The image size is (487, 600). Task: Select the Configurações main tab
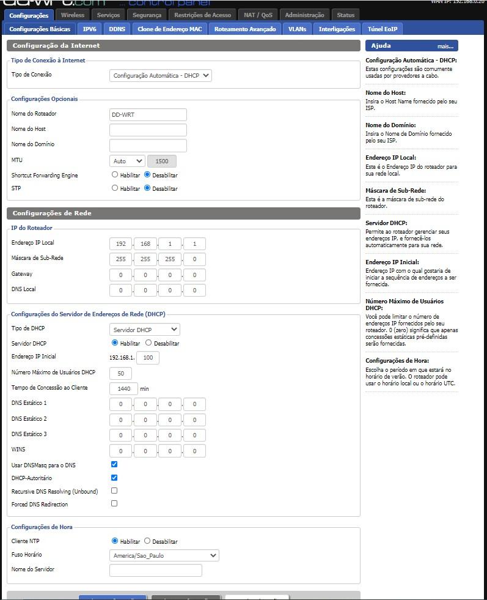pyautogui.click(x=29, y=15)
